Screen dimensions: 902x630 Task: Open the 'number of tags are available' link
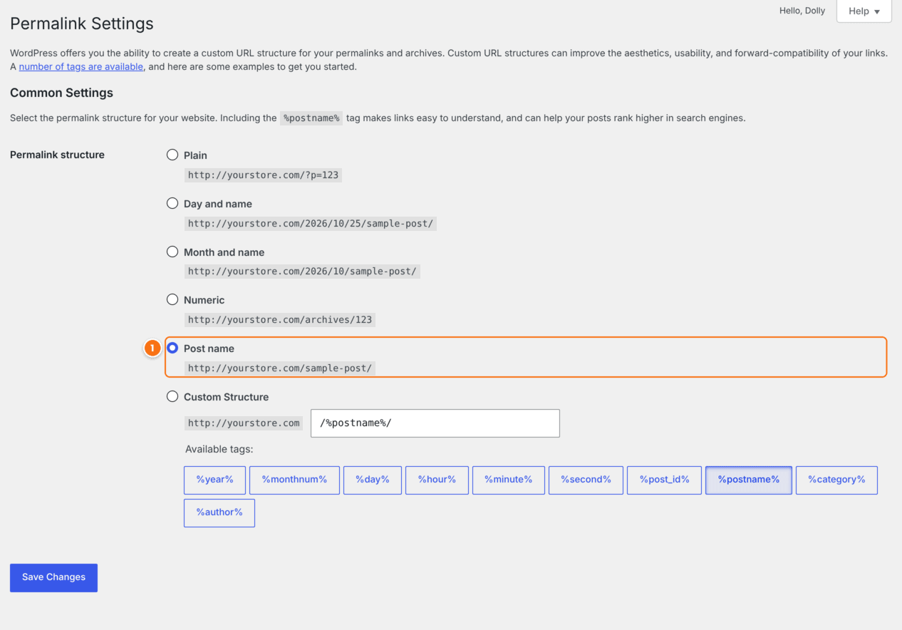tap(81, 66)
